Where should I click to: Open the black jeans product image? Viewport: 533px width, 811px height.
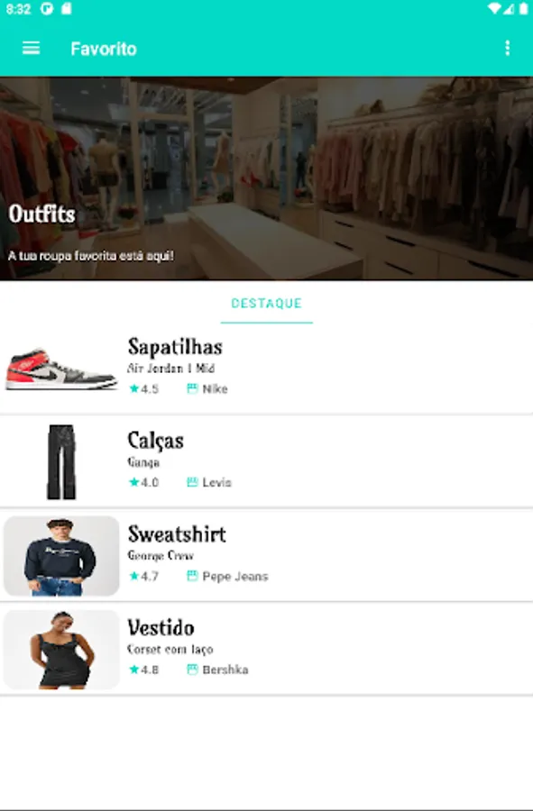coord(61,462)
